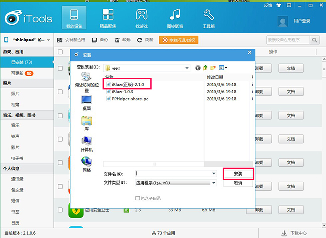
Task: Click the Download Center arrow icon
Action: (x=284, y=233)
